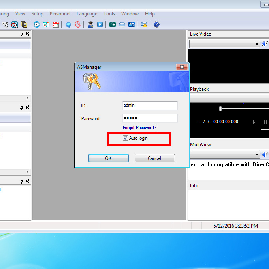The image size is (269, 269).
Task: Click the device search toolbar icon
Action: tap(5, 24)
